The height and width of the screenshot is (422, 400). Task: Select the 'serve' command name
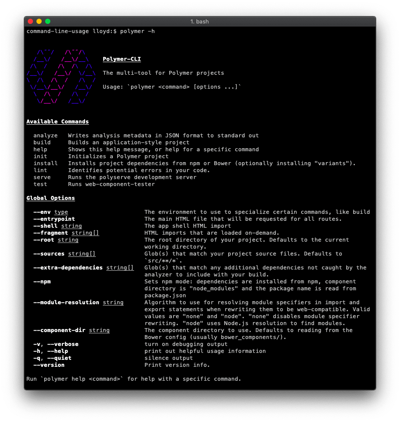click(42, 177)
